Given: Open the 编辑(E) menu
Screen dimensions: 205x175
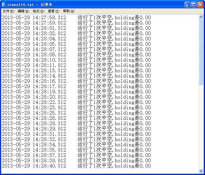Looking at the screenshot, I should (23, 11).
